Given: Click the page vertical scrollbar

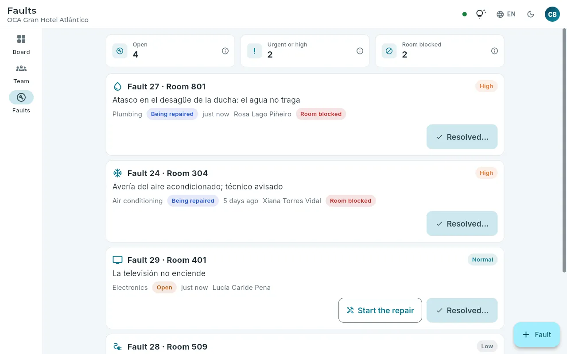Looking at the screenshot, I should tap(564, 150).
